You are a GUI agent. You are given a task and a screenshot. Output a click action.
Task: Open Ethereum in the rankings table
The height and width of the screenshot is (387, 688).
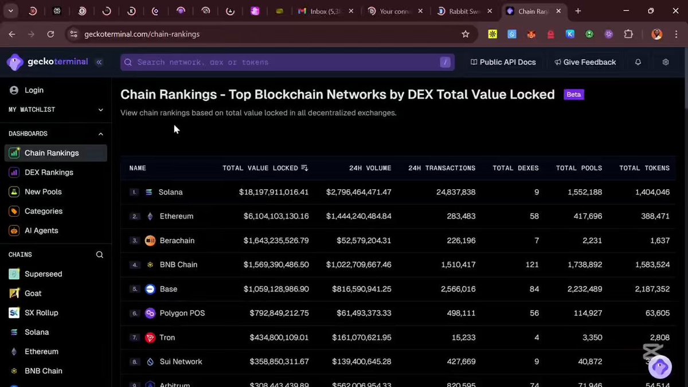(176, 216)
